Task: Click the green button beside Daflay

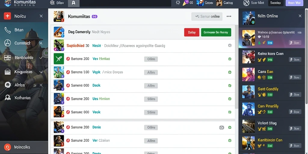Action: click(216, 32)
